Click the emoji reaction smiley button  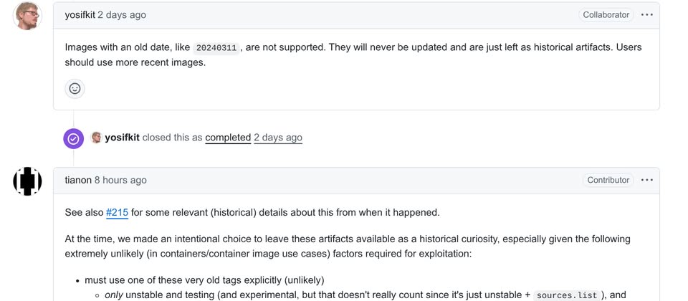pos(75,88)
